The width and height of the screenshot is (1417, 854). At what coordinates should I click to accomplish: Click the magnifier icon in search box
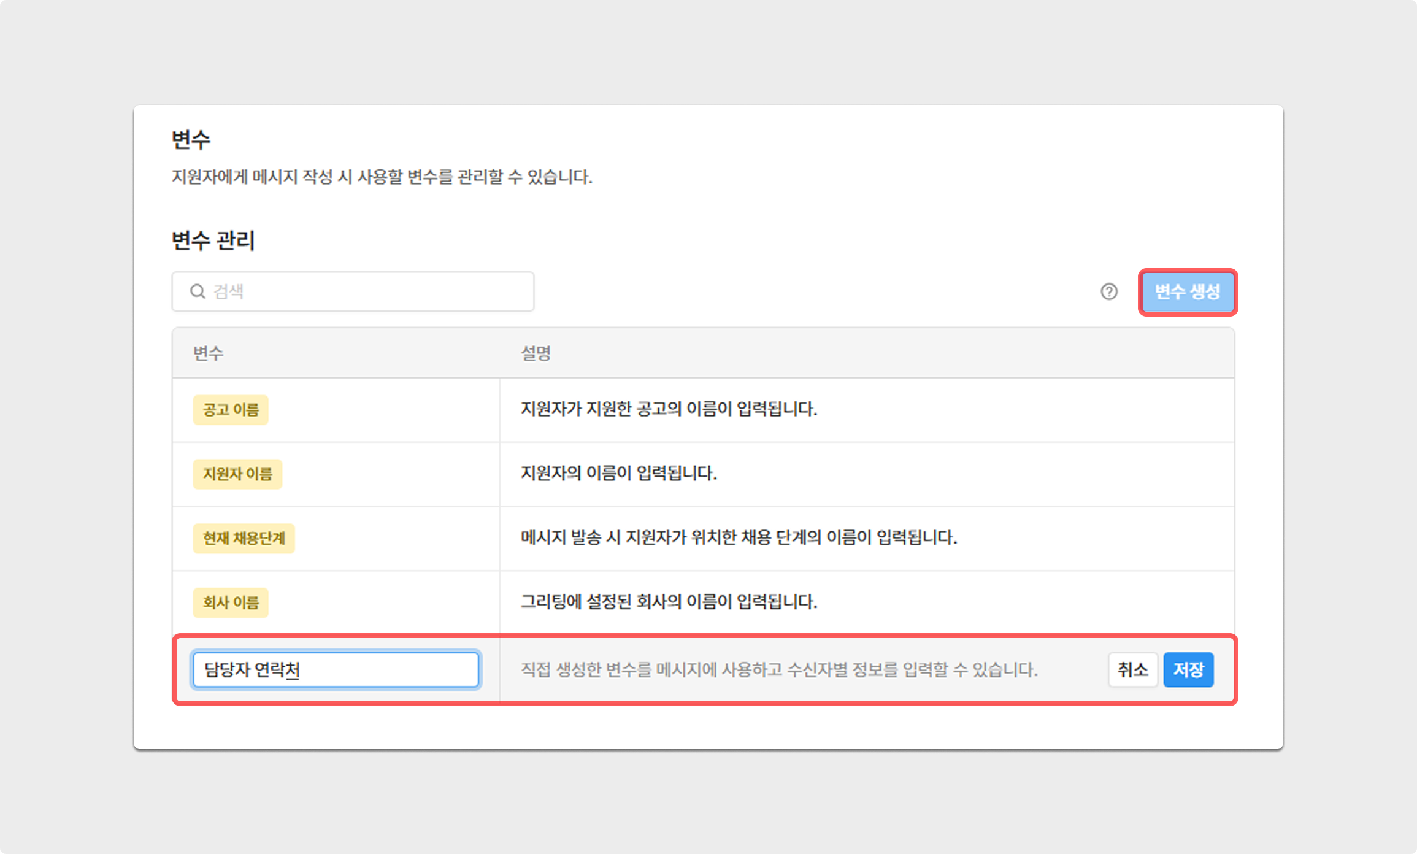point(198,291)
